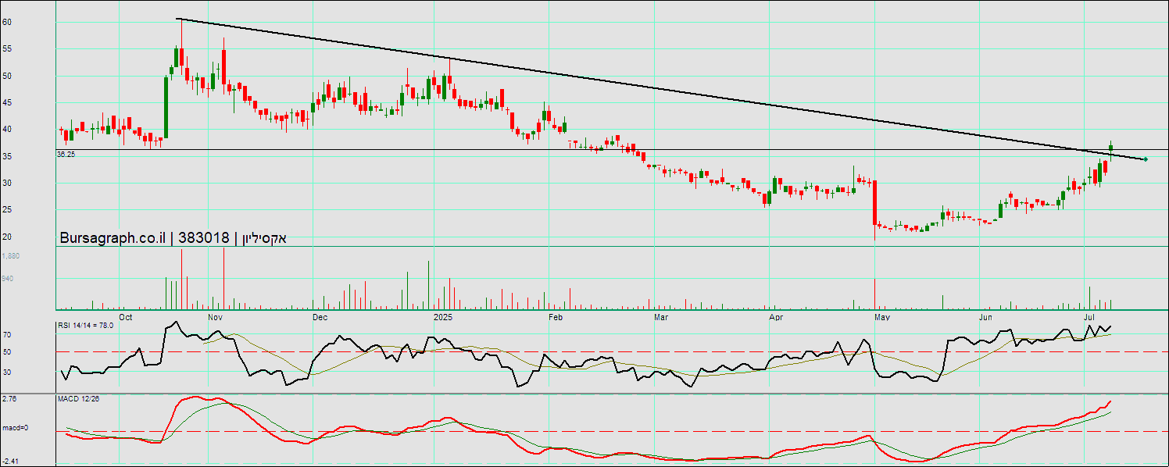Click the 55 price axis label

coord(6,49)
